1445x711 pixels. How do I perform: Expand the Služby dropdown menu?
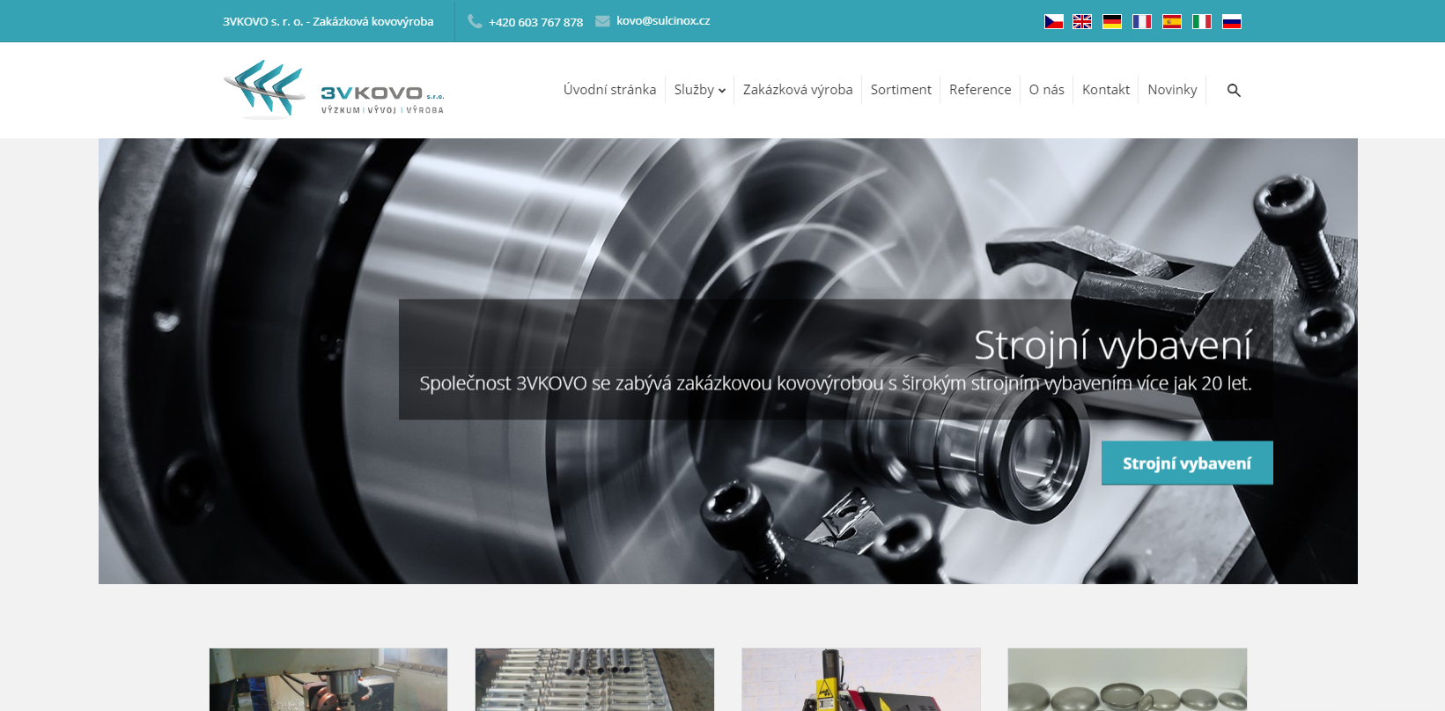(700, 90)
